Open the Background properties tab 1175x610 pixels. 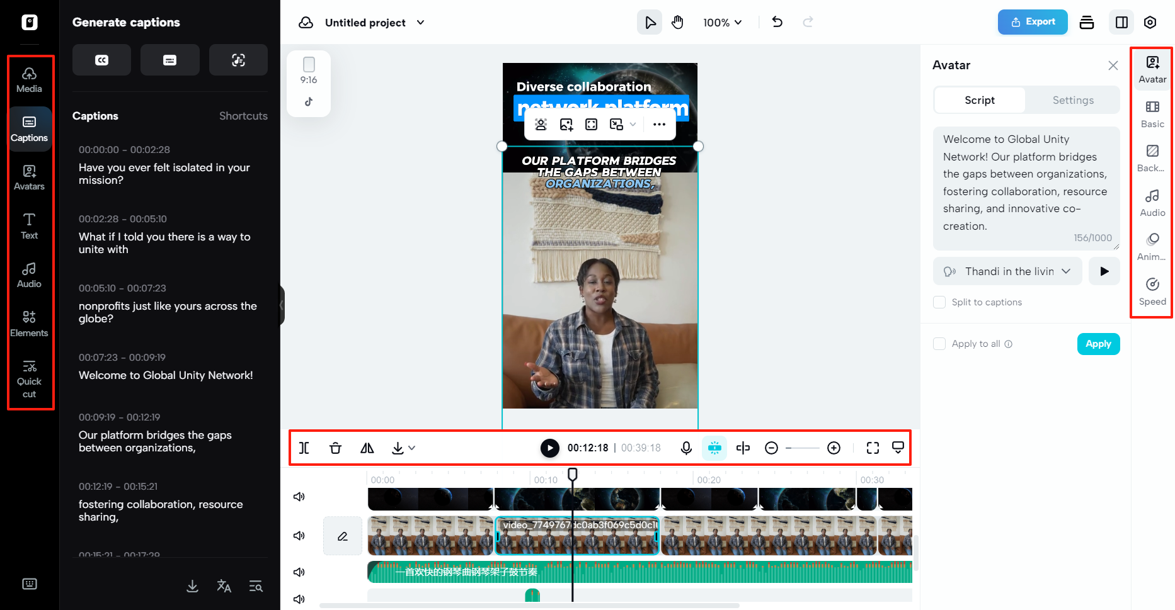pyautogui.click(x=1152, y=158)
